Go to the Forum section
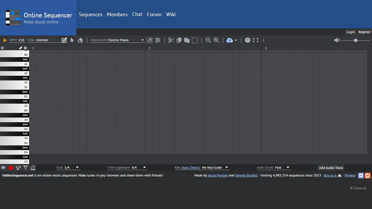 (154, 15)
